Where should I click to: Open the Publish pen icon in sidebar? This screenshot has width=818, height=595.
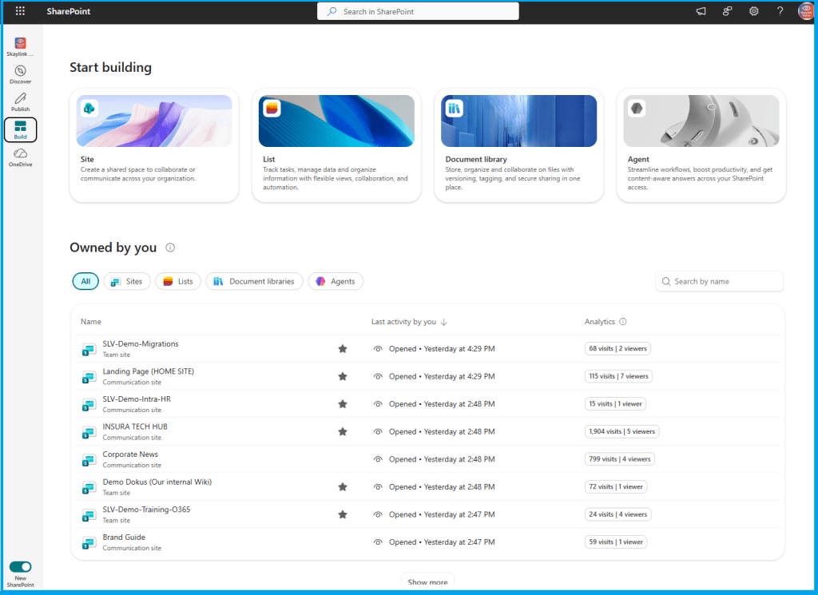[21, 99]
